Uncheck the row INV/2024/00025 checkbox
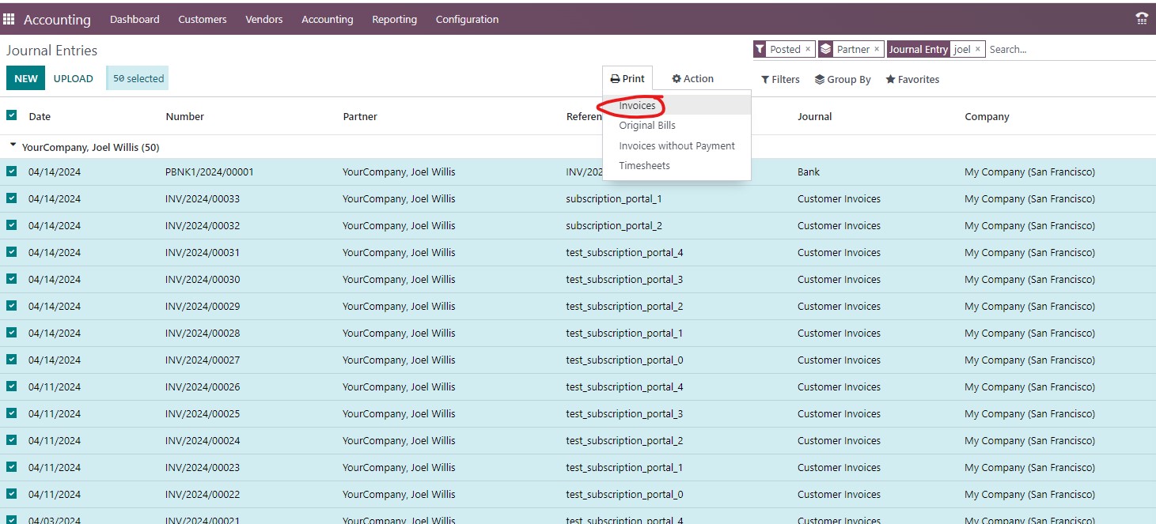 click(x=11, y=413)
